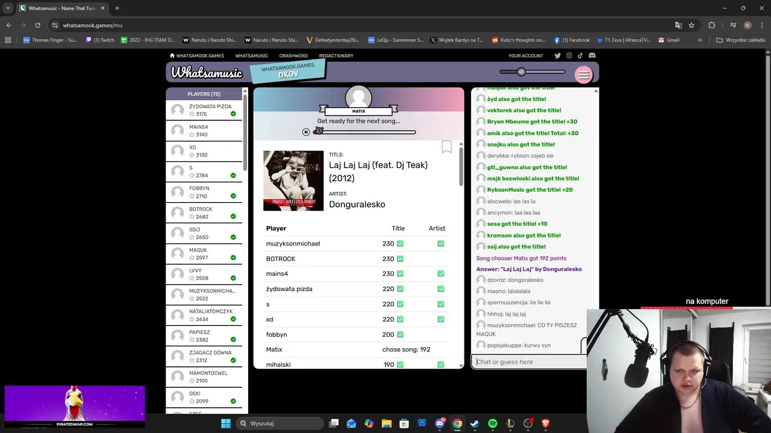Open the Spotify icon in the taskbar
This screenshot has height=433, width=771.
pyautogui.click(x=492, y=423)
